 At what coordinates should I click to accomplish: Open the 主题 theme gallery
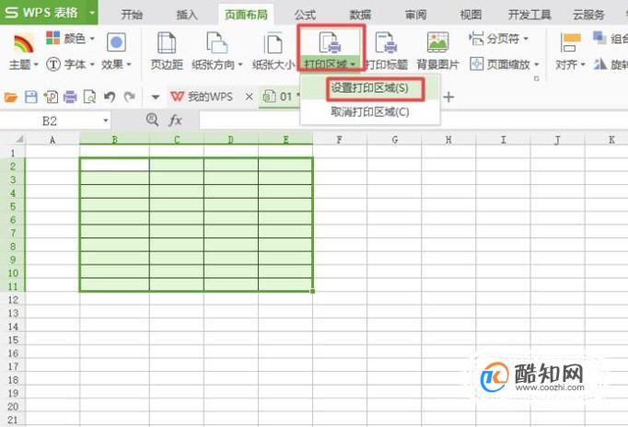pos(24,52)
